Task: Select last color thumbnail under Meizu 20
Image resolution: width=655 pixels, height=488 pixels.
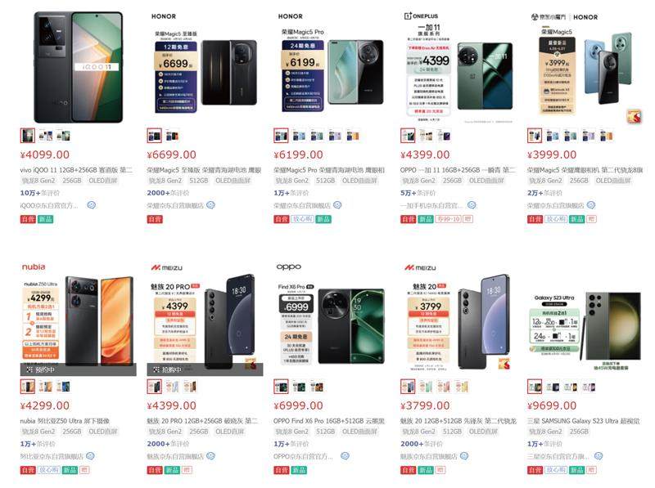Action: [x=462, y=387]
